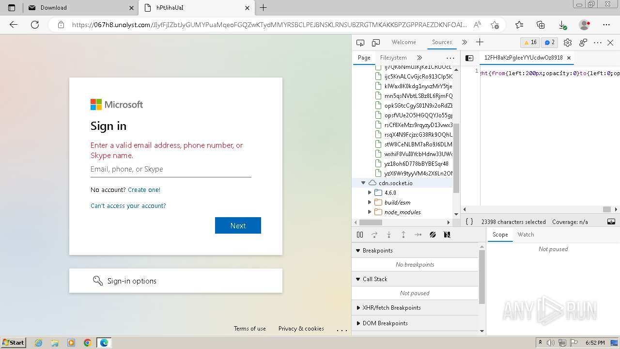The width and height of the screenshot is (620, 349).
Task: Open Can't access your account link
Action: coord(128,206)
